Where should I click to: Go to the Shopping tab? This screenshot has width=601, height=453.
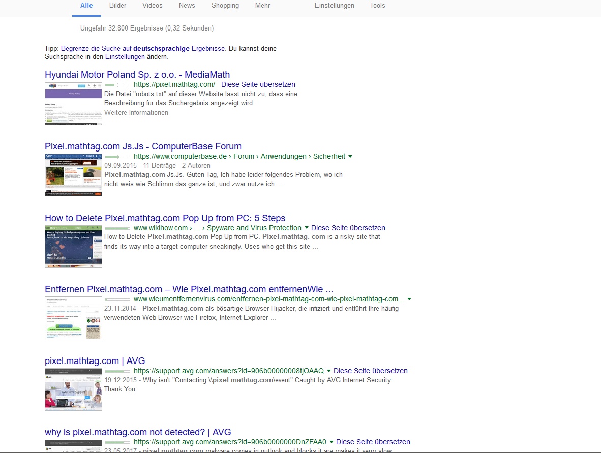pyautogui.click(x=225, y=6)
